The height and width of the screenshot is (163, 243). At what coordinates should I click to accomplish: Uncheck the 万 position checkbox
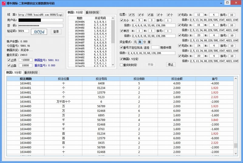(x=130, y=15)
